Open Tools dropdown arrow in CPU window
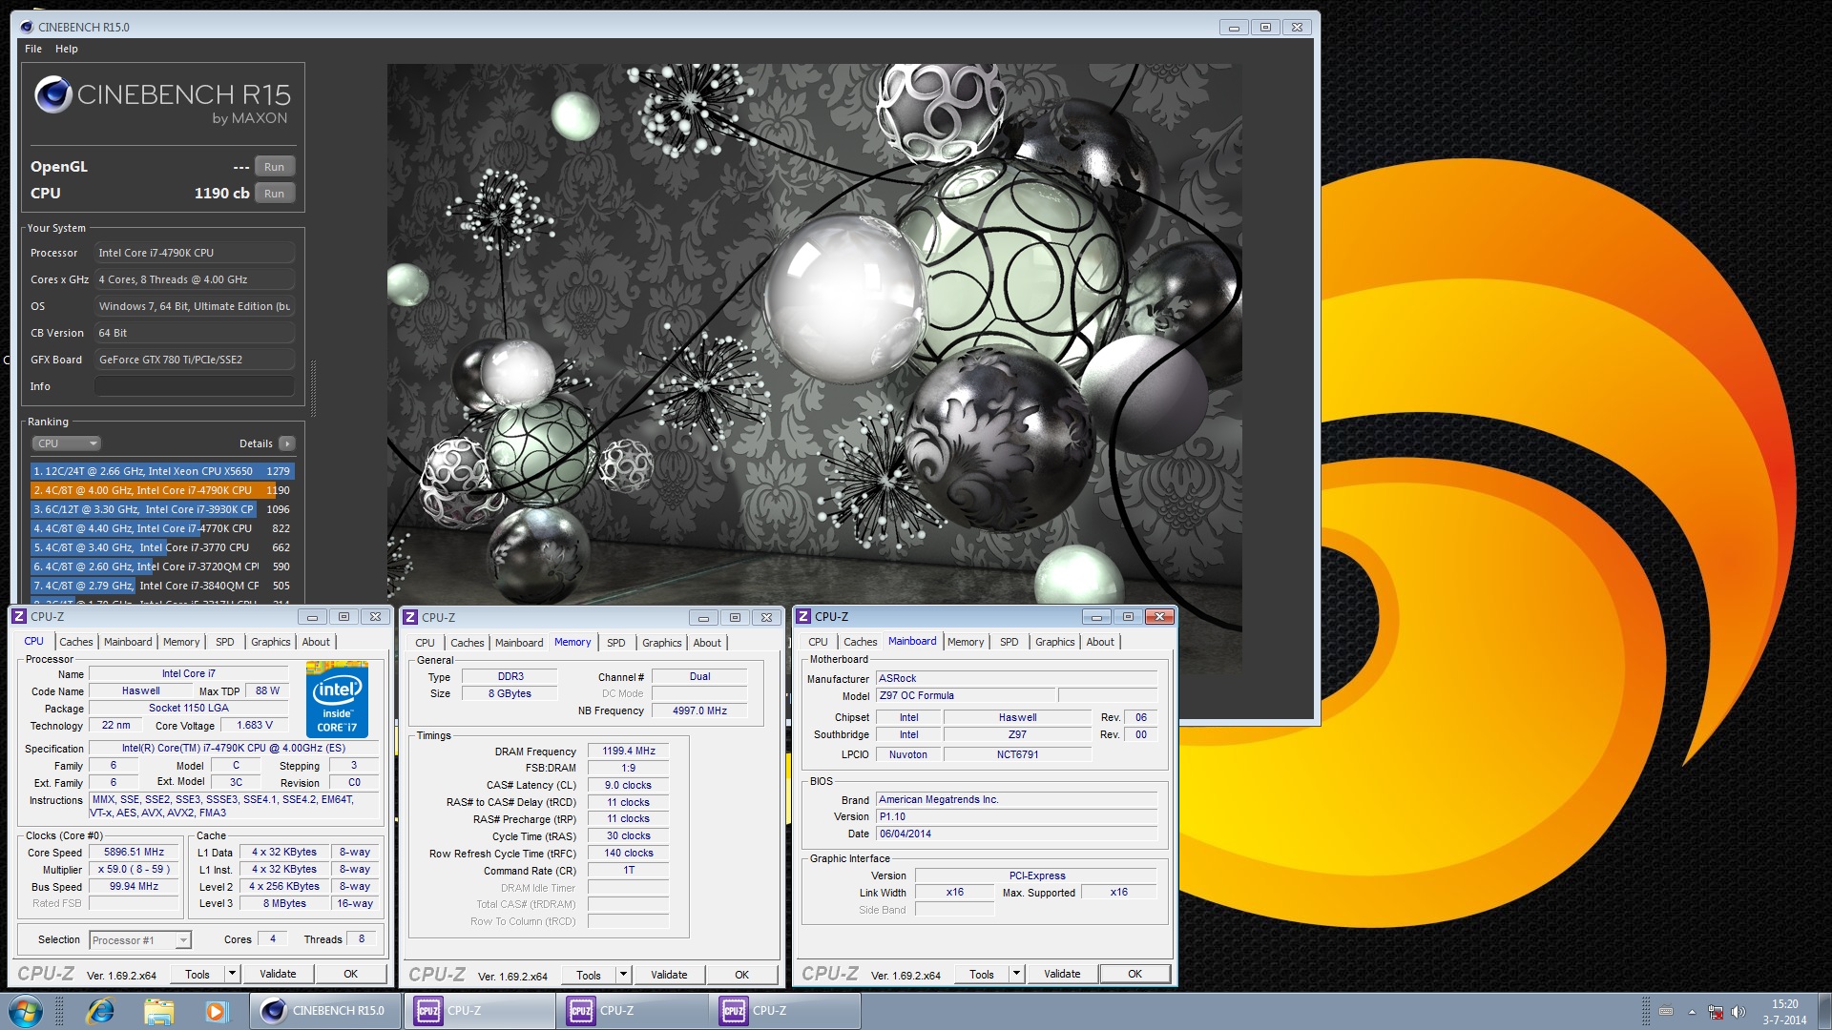This screenshot has height=1030, width=1832. pyautogui.click(x=232, y=974)
